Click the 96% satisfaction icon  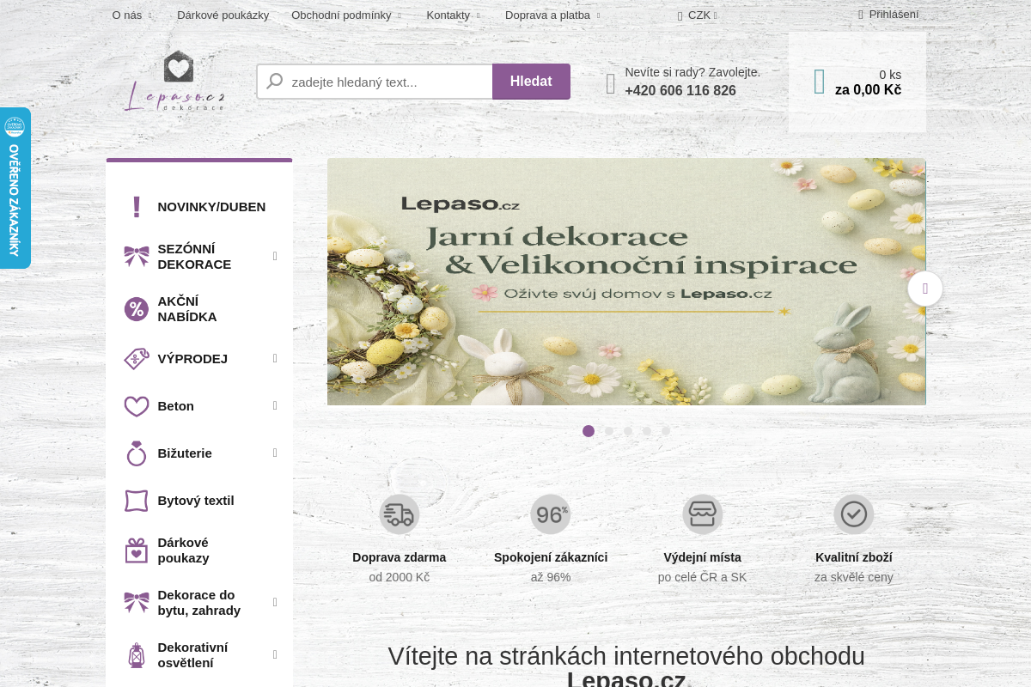click(x=551, y=514)
